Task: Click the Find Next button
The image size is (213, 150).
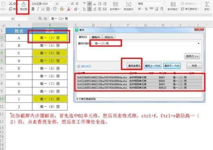Action: coord(172,66)
